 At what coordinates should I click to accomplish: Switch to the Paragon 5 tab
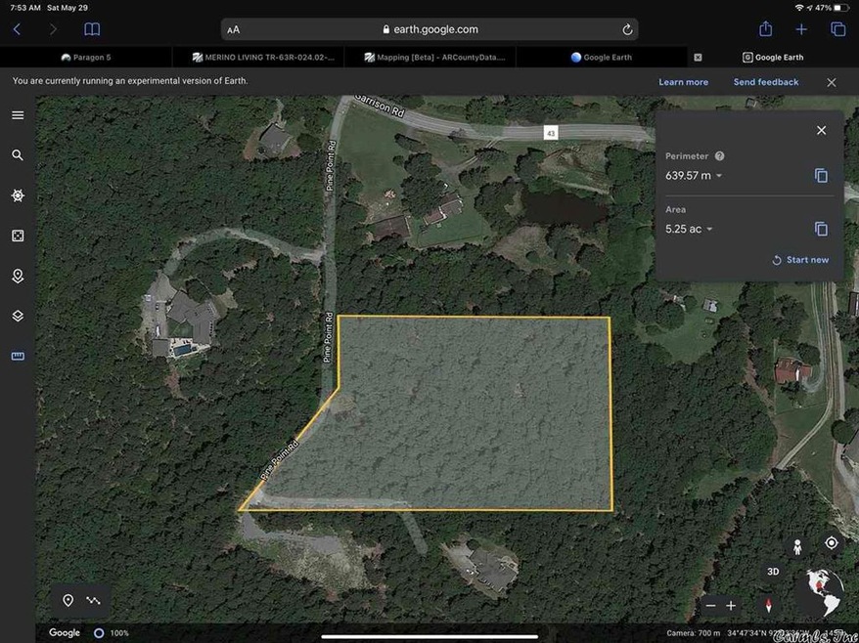click(x=86, y=57)
